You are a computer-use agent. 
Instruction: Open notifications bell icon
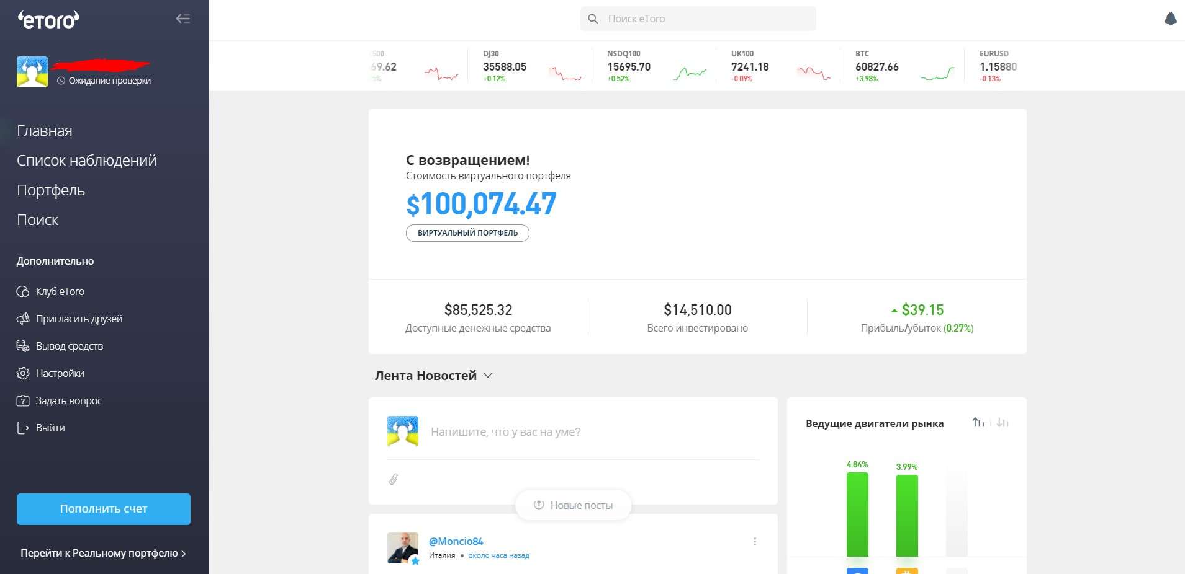click(x=1170, y=19)
